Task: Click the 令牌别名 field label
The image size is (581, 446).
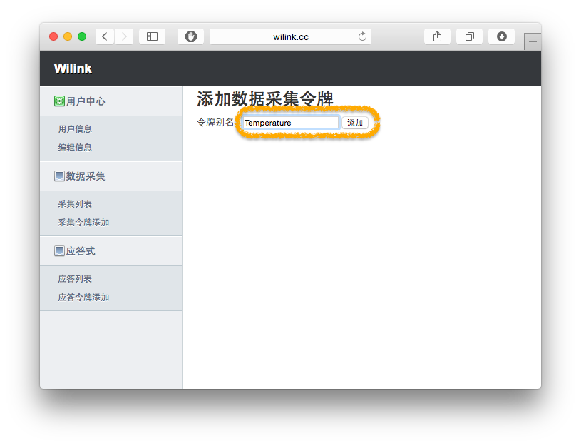Action: click(x=215, y=122)
